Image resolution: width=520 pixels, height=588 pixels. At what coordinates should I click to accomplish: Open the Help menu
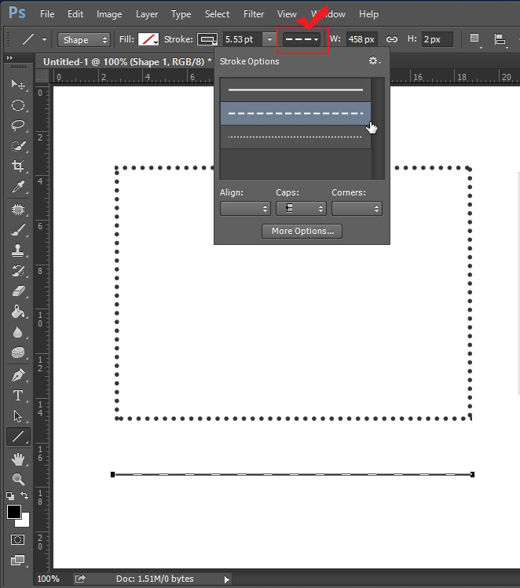(x=369, y=14)
